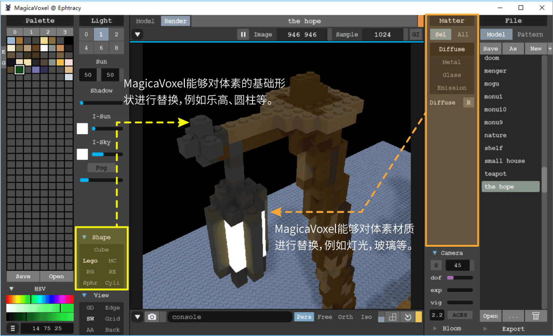Switch to the Model tab
Image resolution: width=553 pixels, height=336 pixels.
(145, 21)
